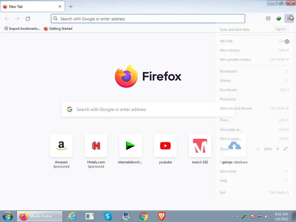The width and height of the screenshot is (296, 222).
Task: Choose New private window from menu
Action: point(254,60)
